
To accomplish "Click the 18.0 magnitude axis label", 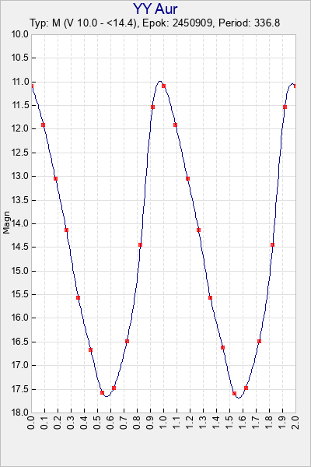I will (19, 413).
